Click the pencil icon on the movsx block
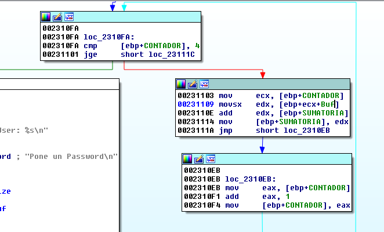The height and width of the screenshot is (232, 384). click(x=192, y=84)
